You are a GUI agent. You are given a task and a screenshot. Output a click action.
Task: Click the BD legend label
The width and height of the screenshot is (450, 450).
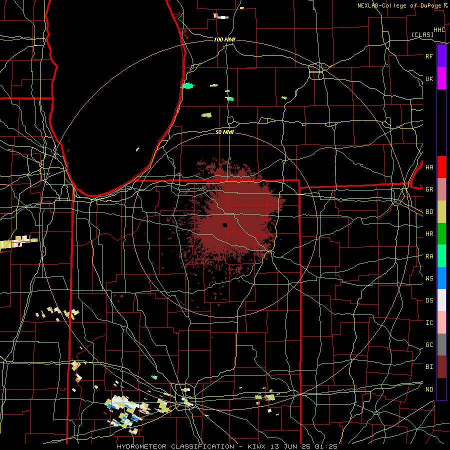(x=429, y=212)
